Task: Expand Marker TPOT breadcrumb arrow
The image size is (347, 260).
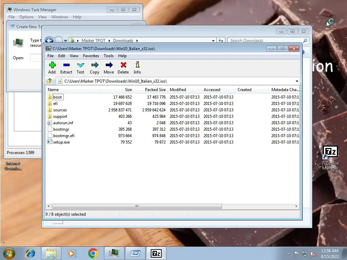Action: click(x=109, y=41)
